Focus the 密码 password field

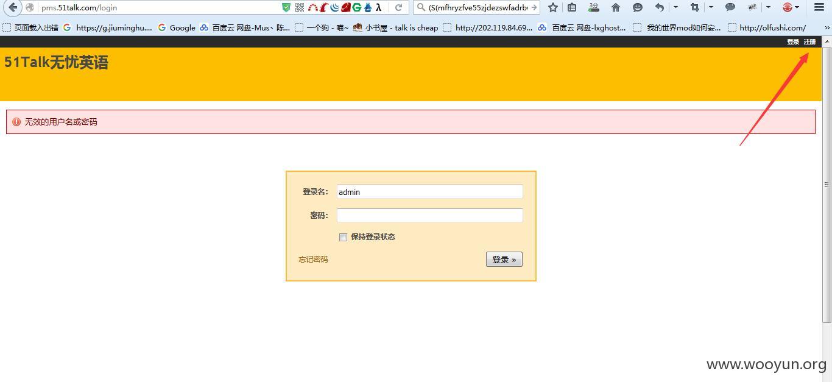430,215
